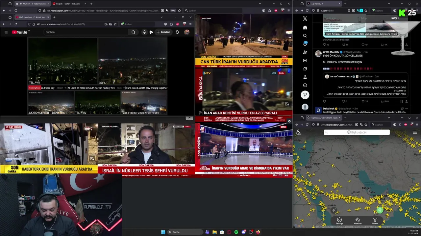Open YouTube notifications bell

point(177,32)
